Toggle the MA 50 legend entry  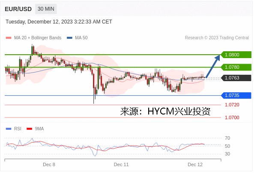[x=77, y=38]
